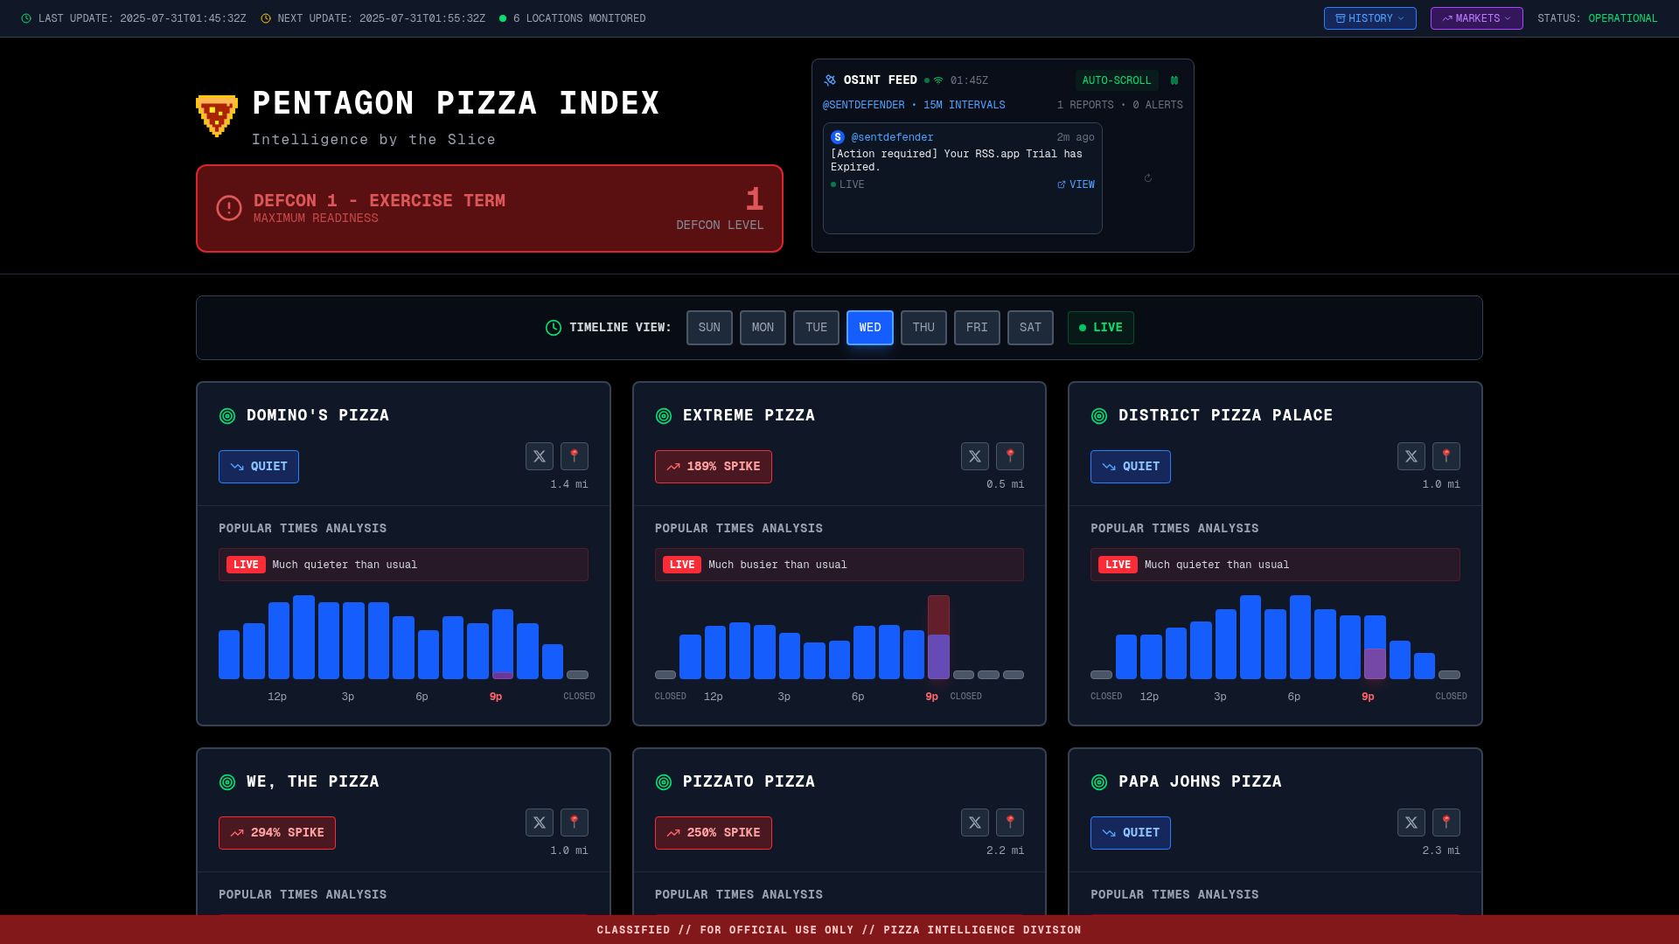Screen dimensions: 1679x944
Task: Select the WED timeline tab
Action: point(870,328)
